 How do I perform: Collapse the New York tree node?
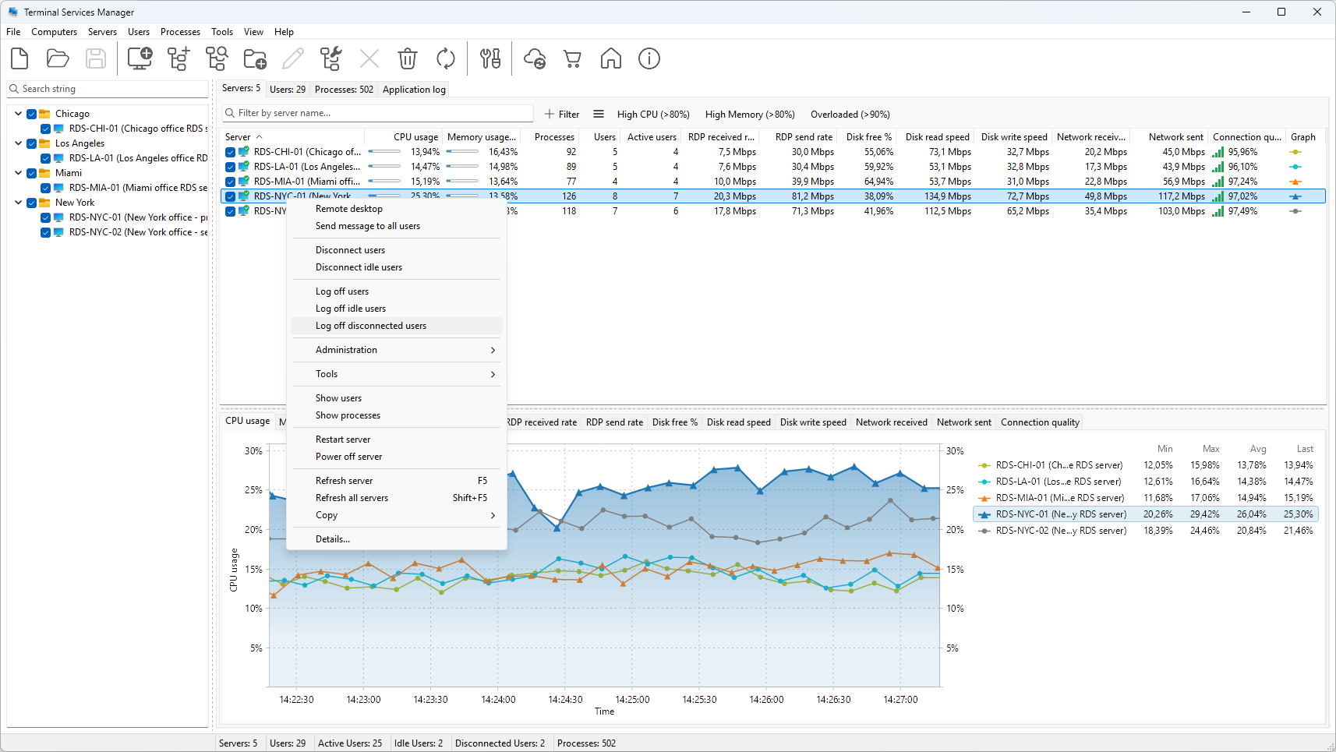(x=18, y=203)
